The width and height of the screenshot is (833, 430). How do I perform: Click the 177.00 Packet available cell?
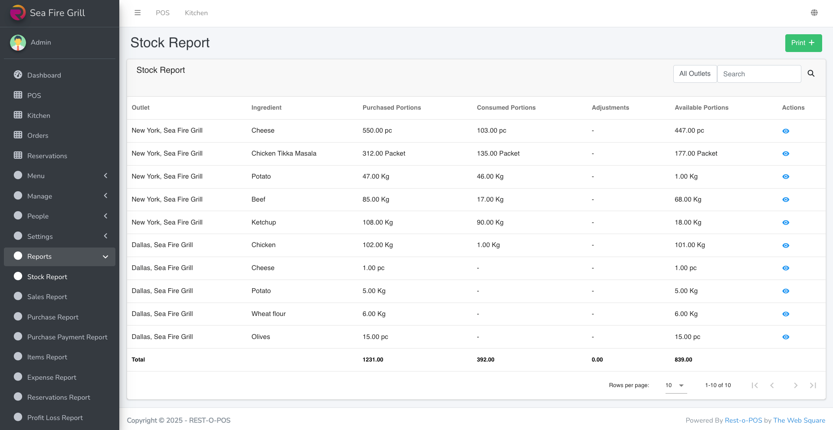click(696, 153)
